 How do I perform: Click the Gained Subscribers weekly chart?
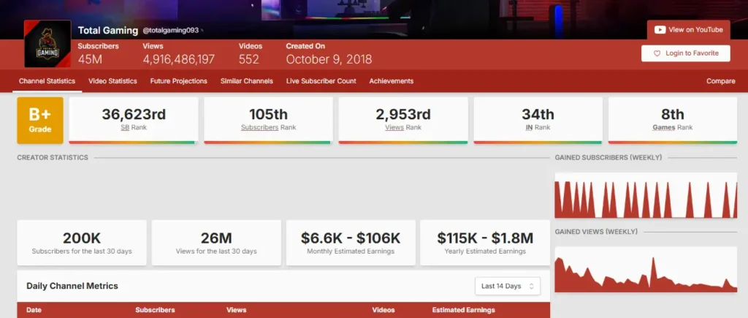(x=646, y=195)
